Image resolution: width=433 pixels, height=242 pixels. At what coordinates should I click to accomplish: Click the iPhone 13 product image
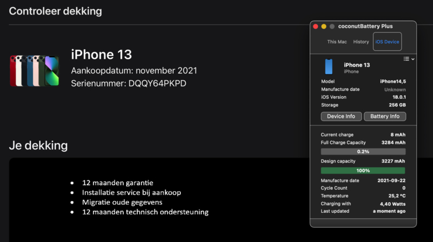point(35,71)
